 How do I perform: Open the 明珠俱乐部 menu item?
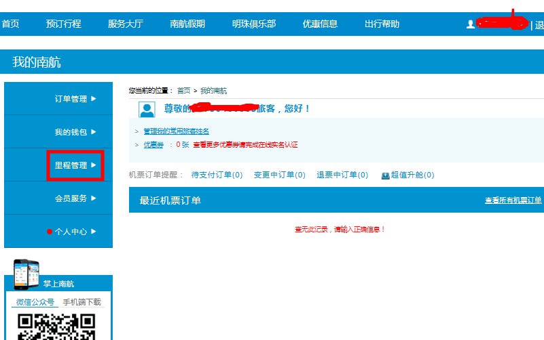click(254, 24)
